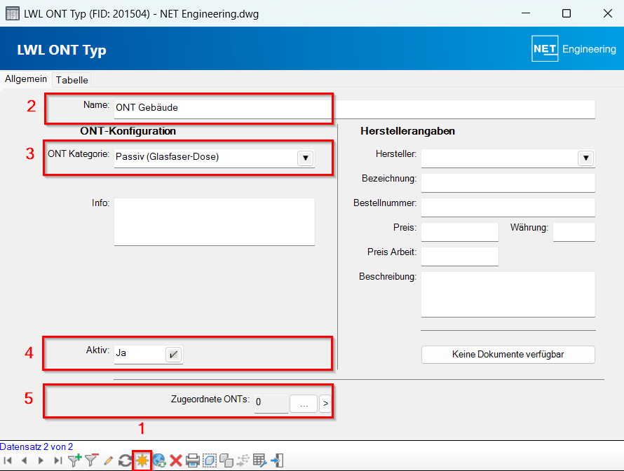Click the pencil edit icon
Screen dimensions: 624x471
click(x=108, y=460)
